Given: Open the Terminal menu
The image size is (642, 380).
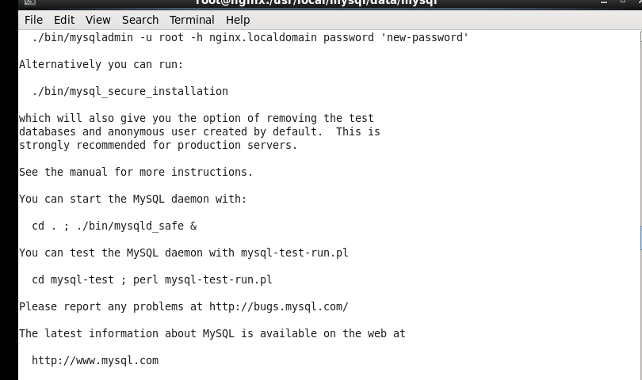Looking at the screenshot, I should (192, 20).
